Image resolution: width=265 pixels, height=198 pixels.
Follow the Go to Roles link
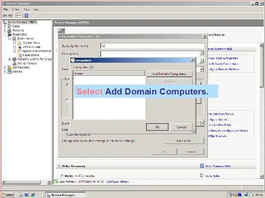212,176
